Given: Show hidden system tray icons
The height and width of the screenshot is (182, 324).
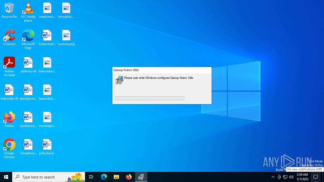Looking at the screenshot, I should 273,177.
